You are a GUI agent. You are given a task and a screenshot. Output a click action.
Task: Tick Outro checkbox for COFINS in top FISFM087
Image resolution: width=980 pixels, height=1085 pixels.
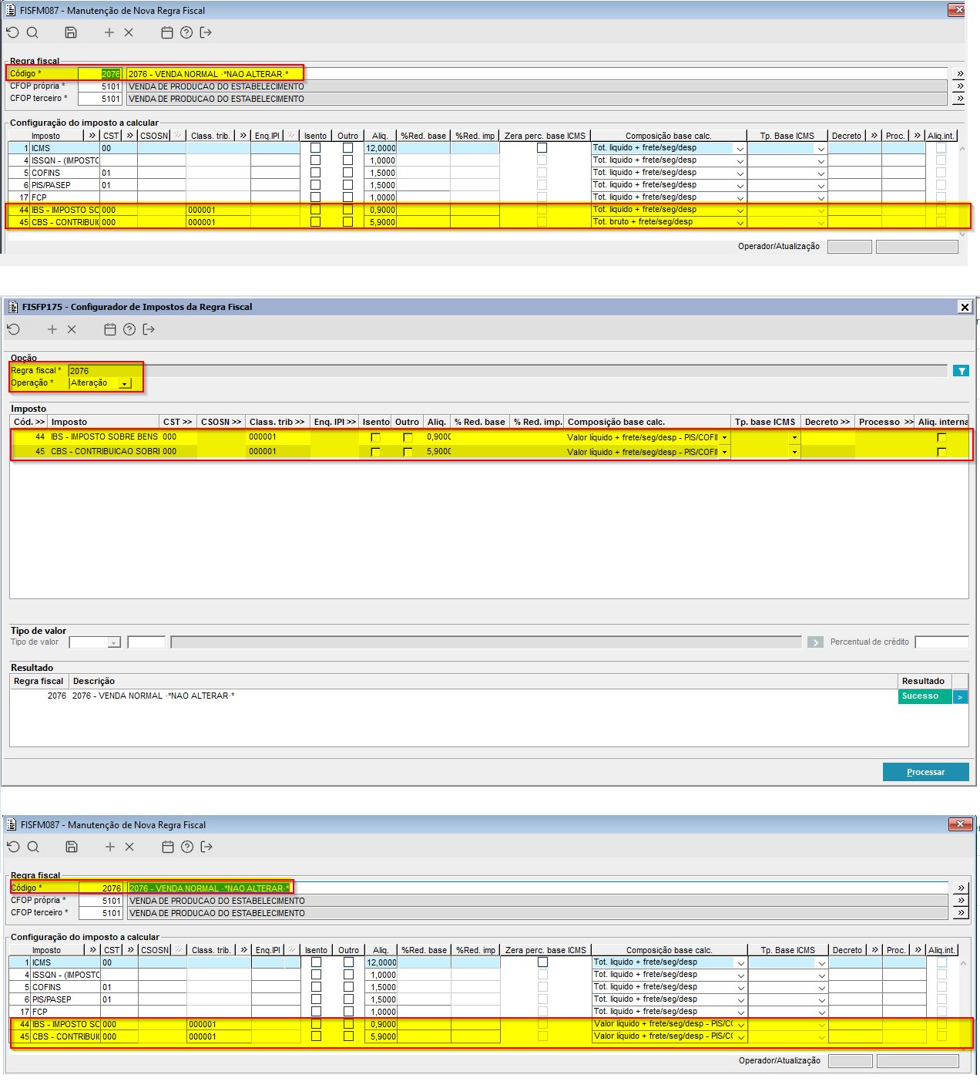(347, 173)
